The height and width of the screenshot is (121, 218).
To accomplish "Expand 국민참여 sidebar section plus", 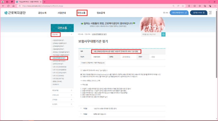I will 71,90.
